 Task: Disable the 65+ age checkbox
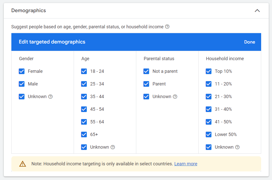[84, 134]
